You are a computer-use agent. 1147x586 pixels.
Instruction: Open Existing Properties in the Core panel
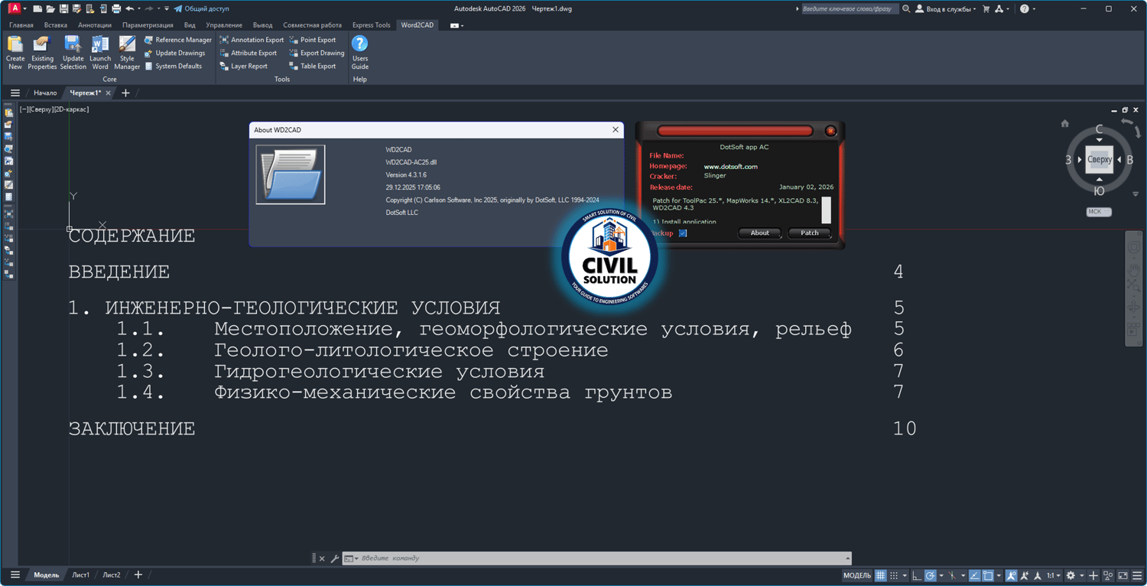(x=42, y=52)
